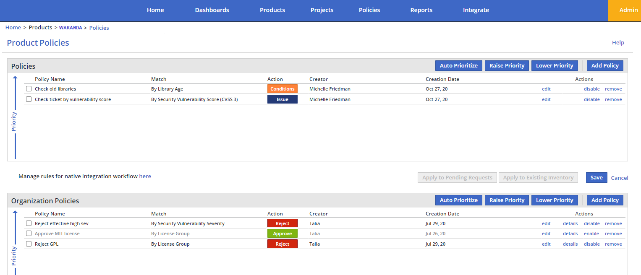Viewport: 641px width, 275px height.
Task: Select the Reject GPL policy checkbox
Action: [x=29, y=244]
